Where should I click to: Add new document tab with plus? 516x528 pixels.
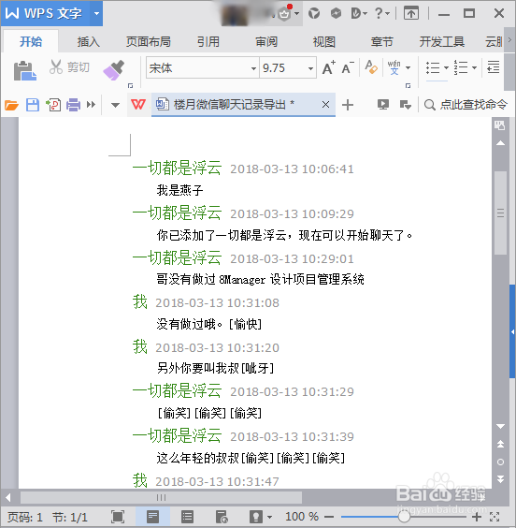pos(348,105)
